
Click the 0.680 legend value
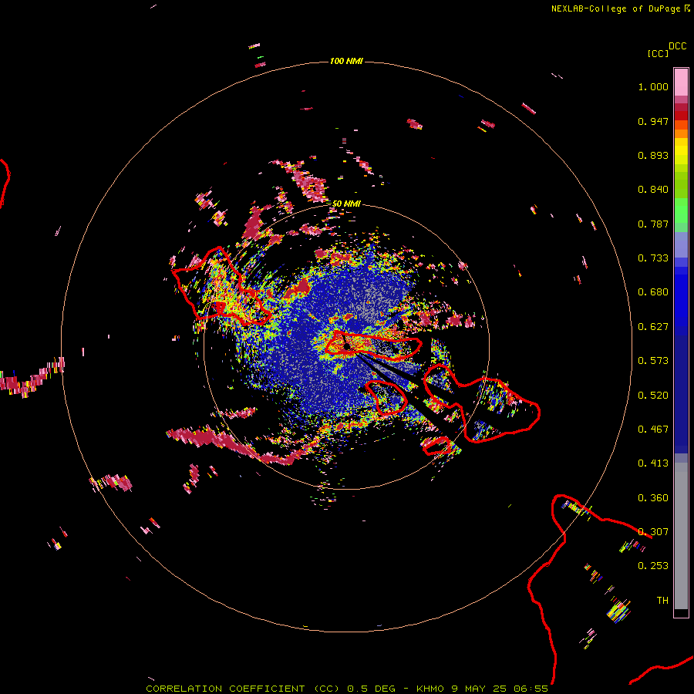click(653, 292)
